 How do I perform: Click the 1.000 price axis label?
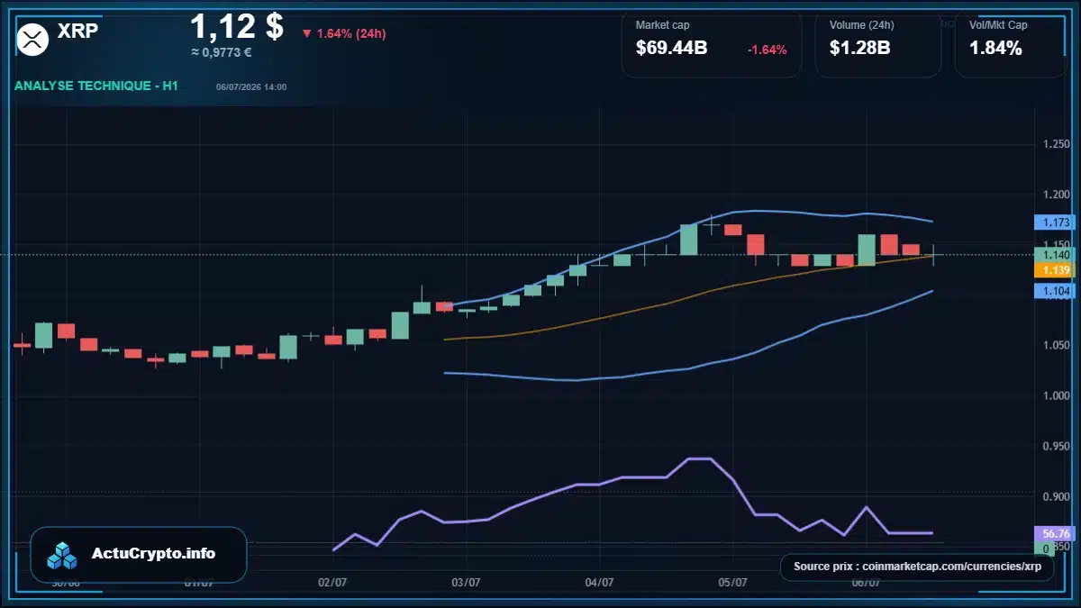(1055, 396)
